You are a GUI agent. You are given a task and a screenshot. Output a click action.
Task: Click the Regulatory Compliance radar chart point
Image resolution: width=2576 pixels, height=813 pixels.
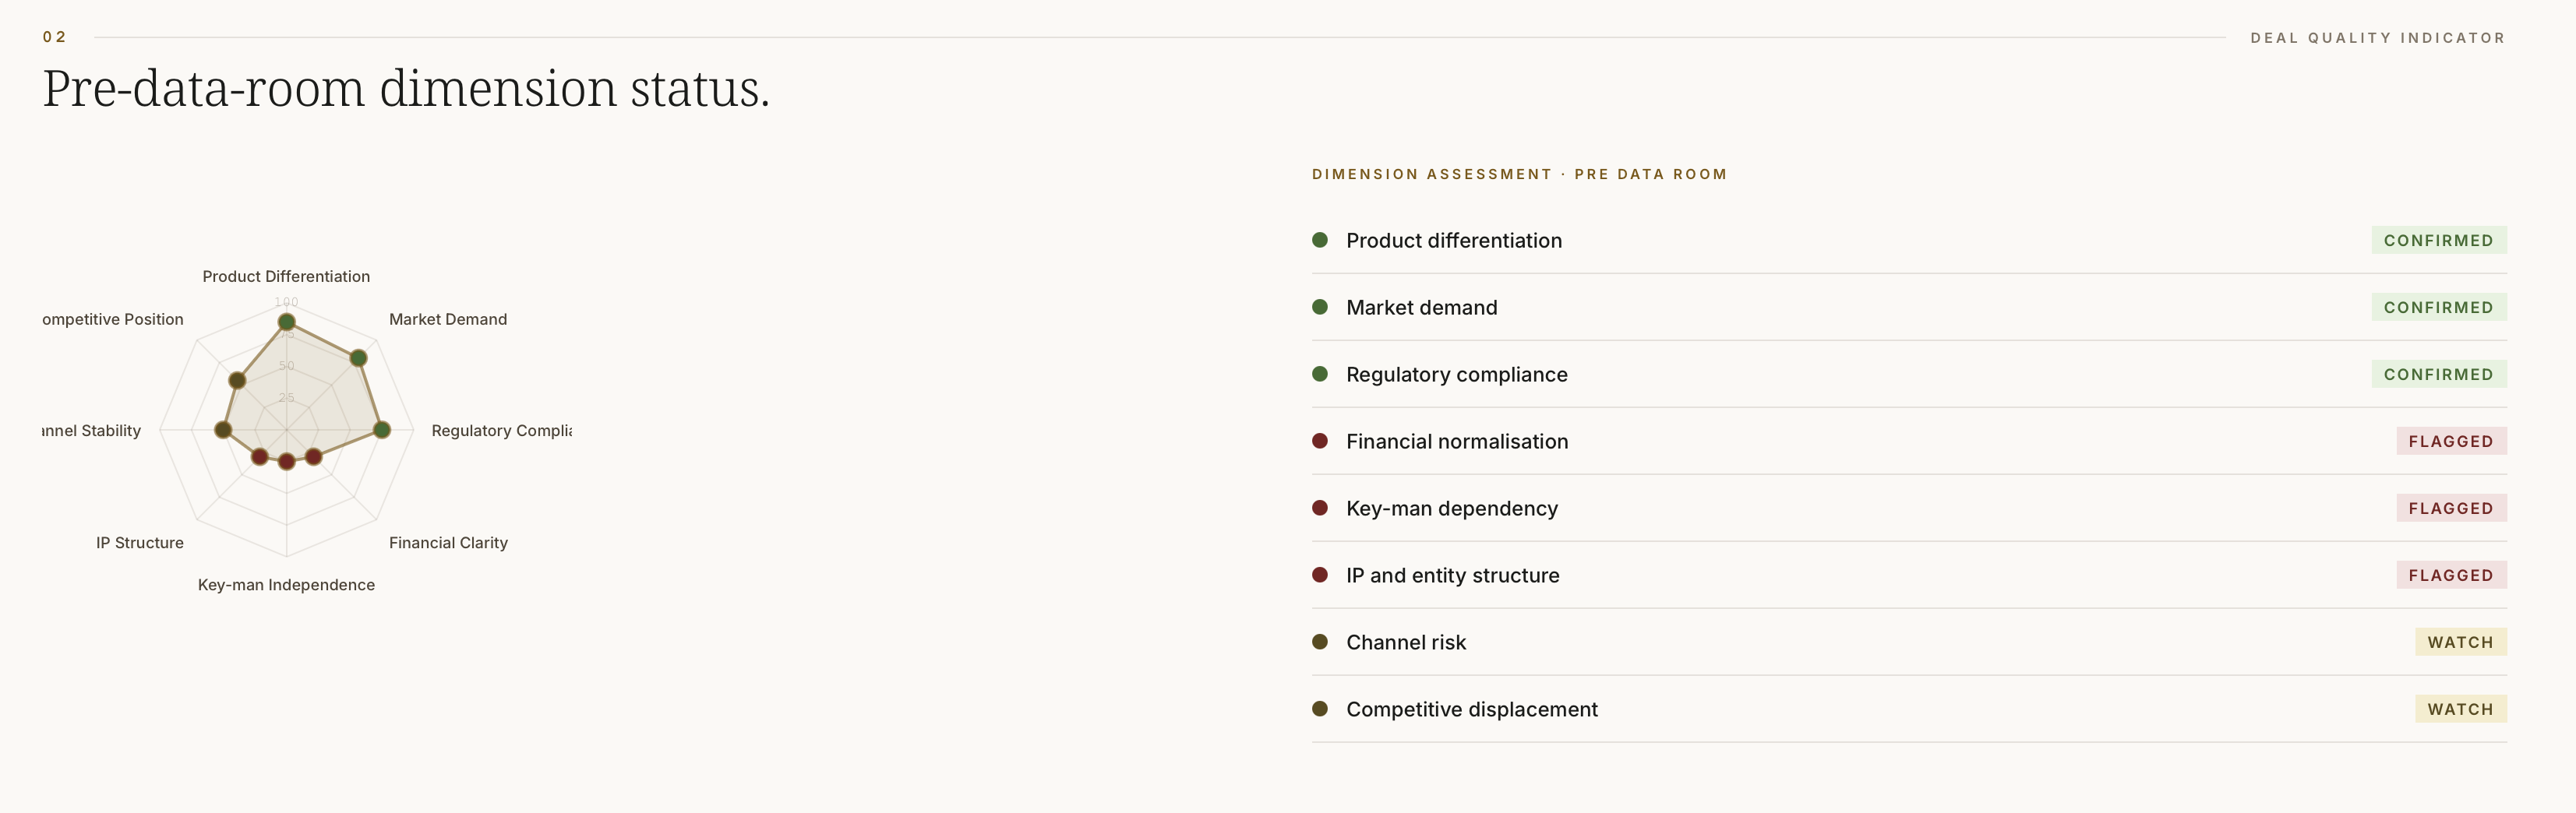coord(382,430)
